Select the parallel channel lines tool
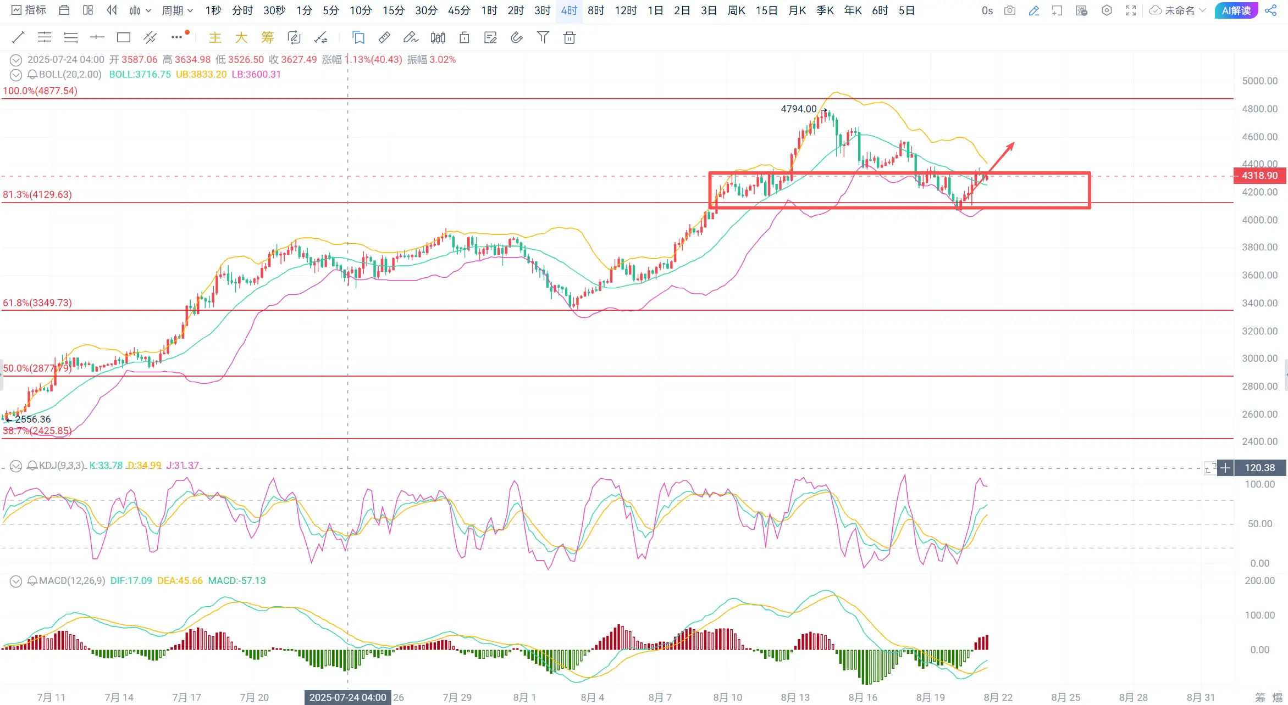Viewport: 1288px width, 705px height. click(x=45, y=37)
